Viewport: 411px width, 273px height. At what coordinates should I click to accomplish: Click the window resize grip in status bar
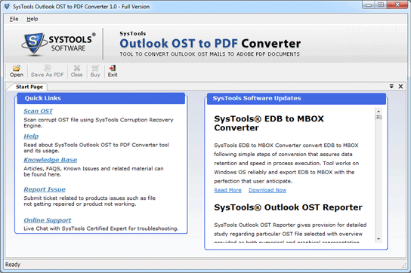(x=404, y=265)
